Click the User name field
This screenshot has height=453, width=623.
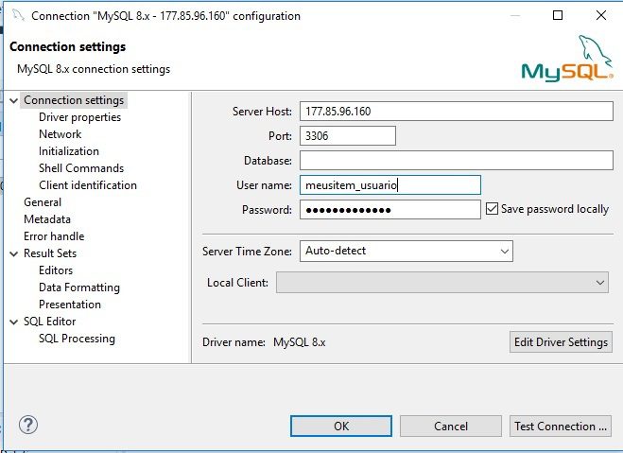coord(390,185)
